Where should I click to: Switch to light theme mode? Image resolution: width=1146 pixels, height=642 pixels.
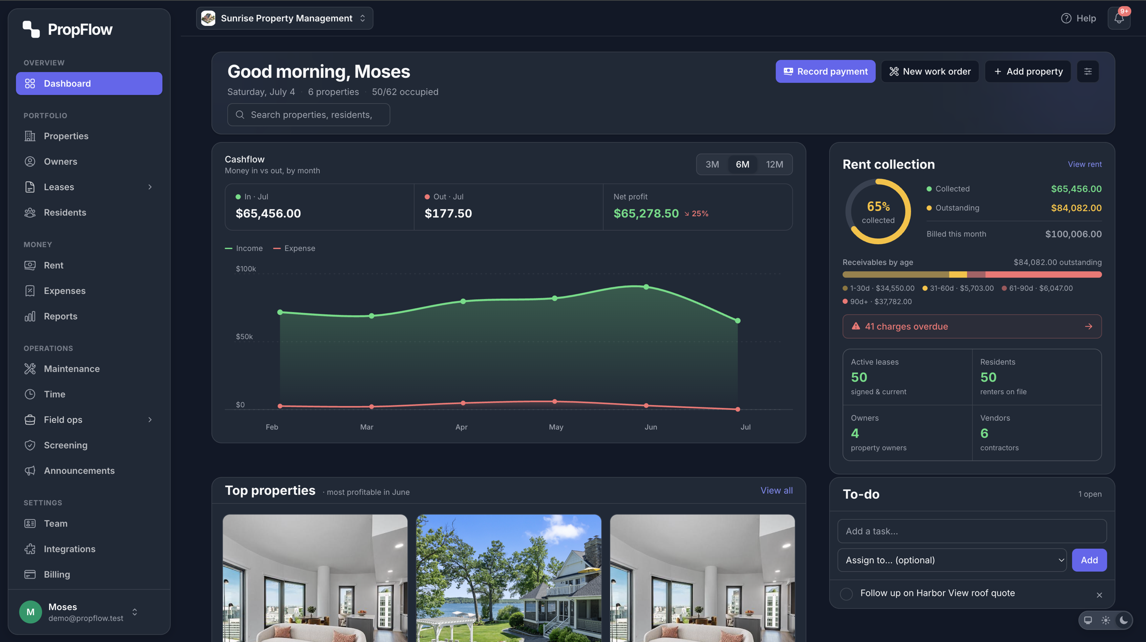(x=1105, y=620)
